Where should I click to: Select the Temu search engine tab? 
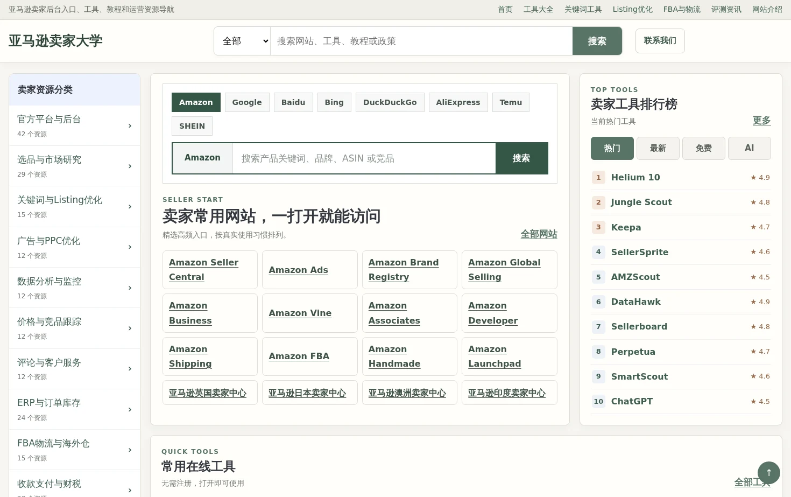point(511,102)
